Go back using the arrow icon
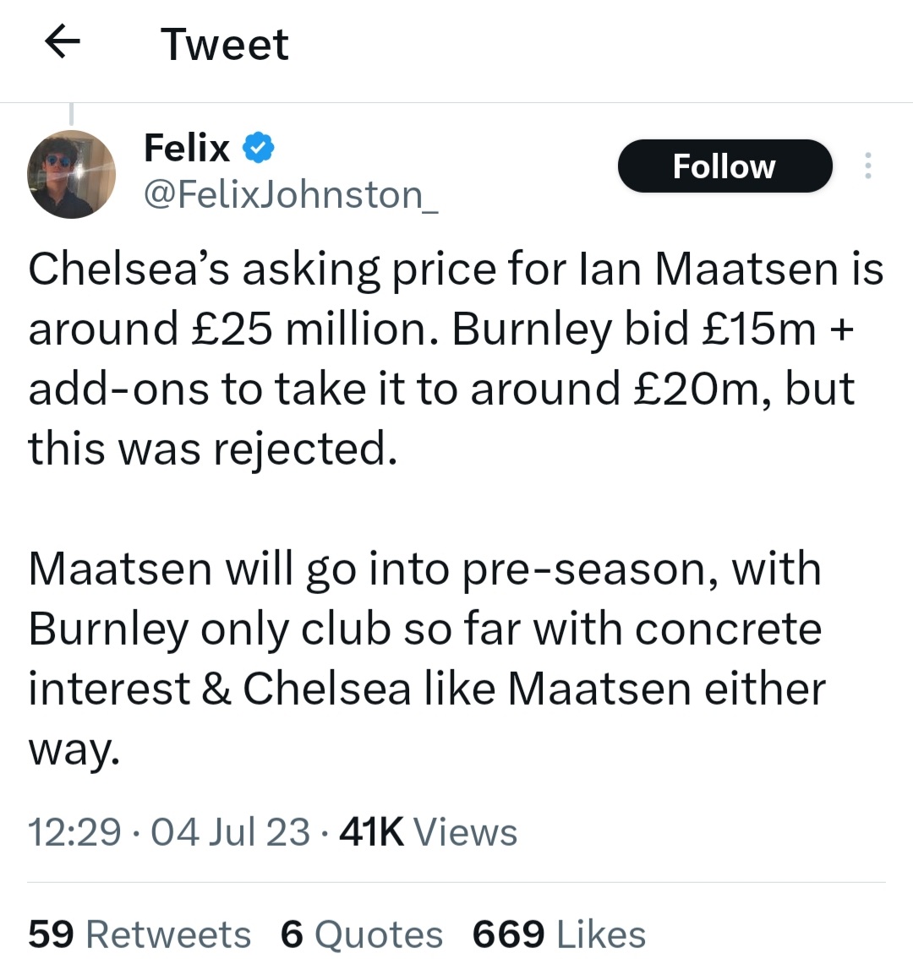The image size is (913, 959). (62, 42)
